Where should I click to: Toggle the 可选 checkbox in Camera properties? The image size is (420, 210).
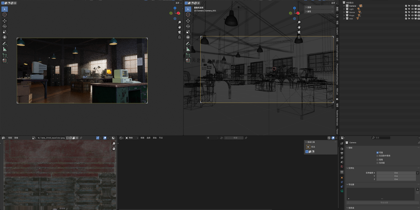[x=378, y=153]
